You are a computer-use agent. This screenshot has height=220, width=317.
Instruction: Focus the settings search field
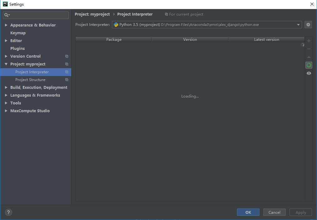click(x=36, y=15)
